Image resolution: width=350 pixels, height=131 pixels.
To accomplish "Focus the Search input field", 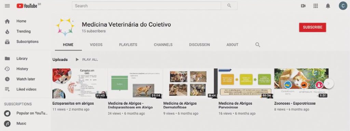I will [146, 6].
